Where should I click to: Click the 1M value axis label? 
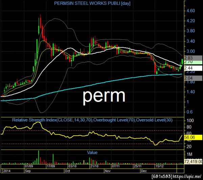(x=189, y=154)
